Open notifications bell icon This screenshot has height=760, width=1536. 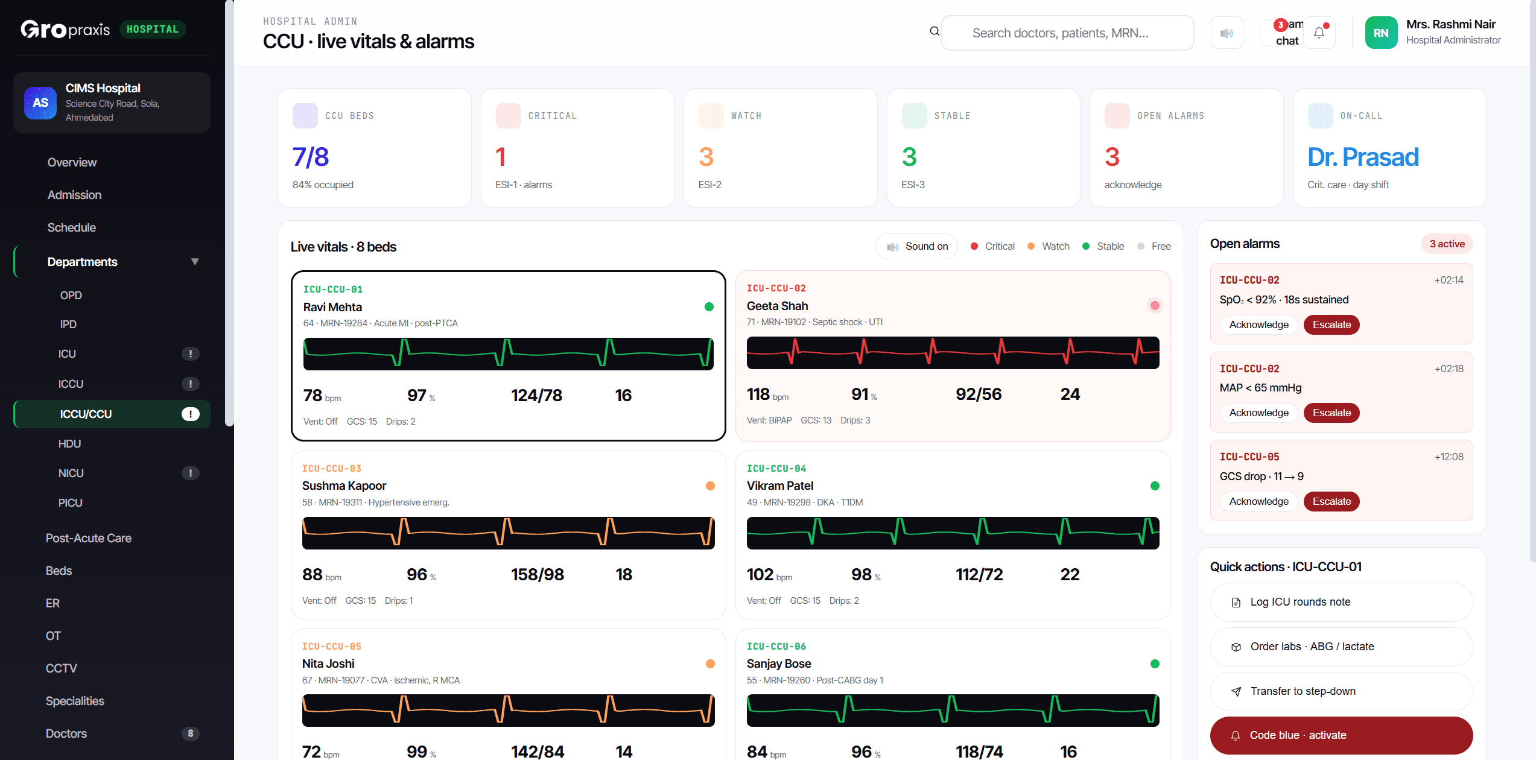click(x=1319, y=33)
